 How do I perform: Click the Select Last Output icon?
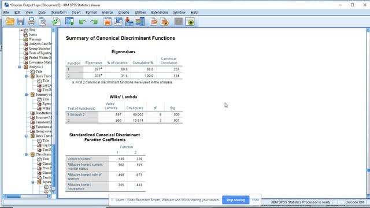(154, 21)
